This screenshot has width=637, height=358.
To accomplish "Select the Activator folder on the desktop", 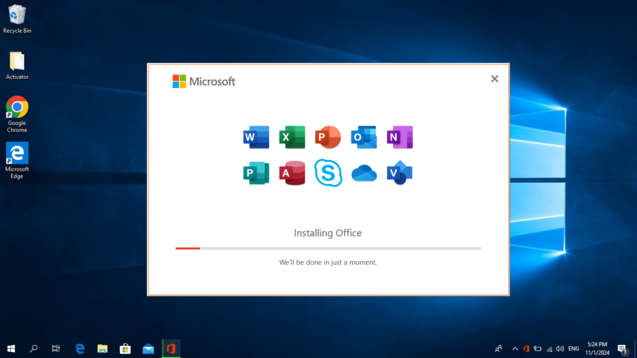I will tap(17, 65).
